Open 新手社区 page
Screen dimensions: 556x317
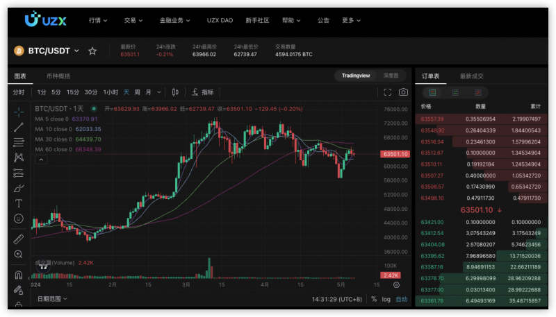tap(257, 21)
